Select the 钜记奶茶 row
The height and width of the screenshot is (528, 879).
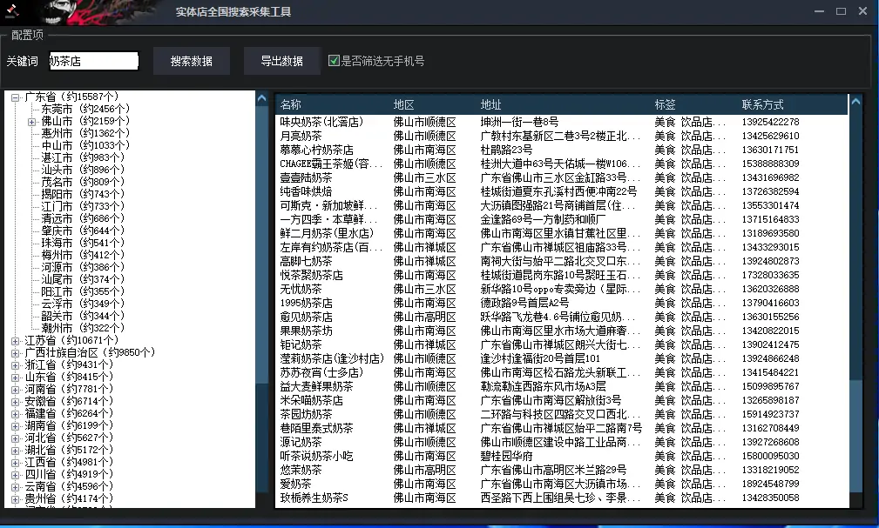(x=562, y=345)
